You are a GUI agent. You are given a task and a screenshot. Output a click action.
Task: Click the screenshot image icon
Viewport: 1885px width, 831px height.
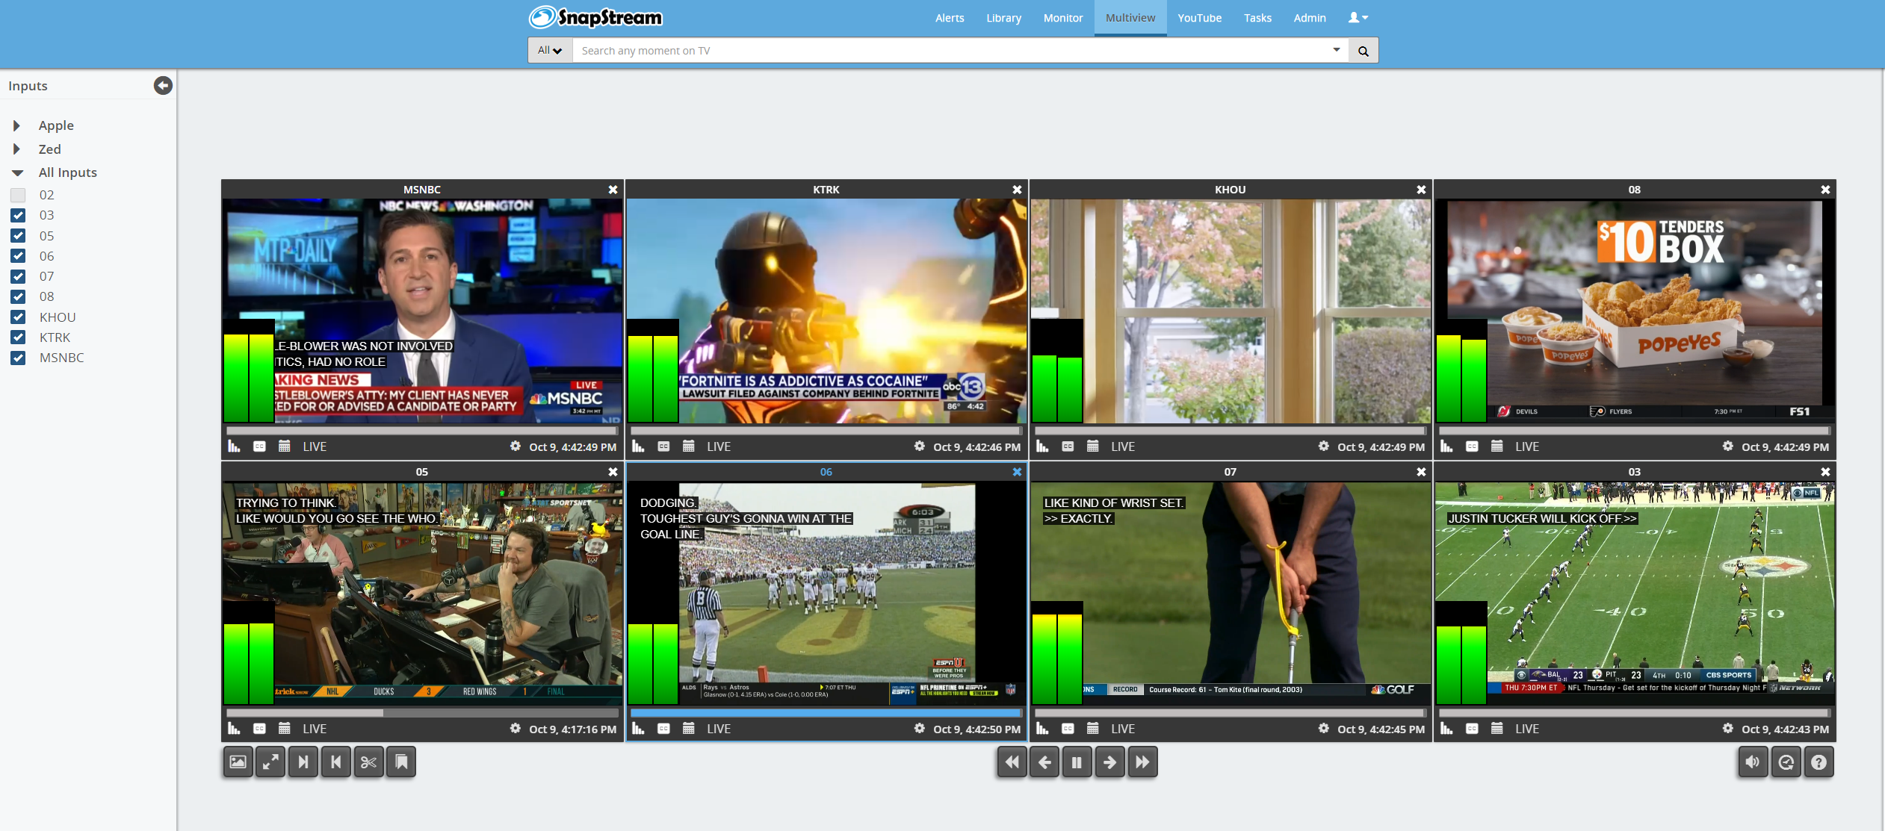click(238, 762)
